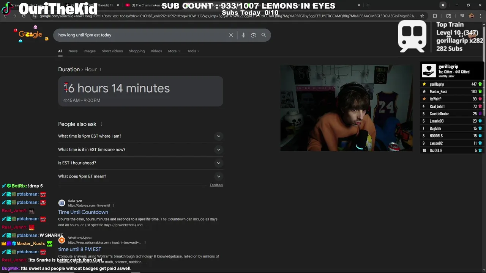The image size is (486, 273).
Task: Switch to the Videos tab
Action: click(x=156, y=51)
